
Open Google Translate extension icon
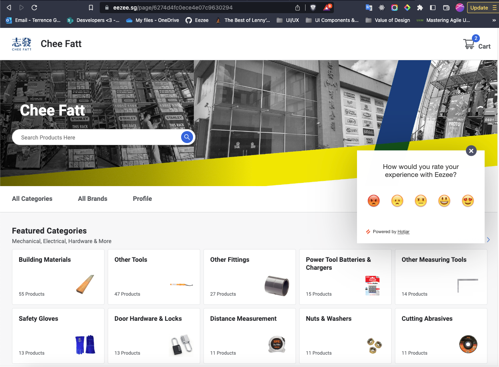369,8
